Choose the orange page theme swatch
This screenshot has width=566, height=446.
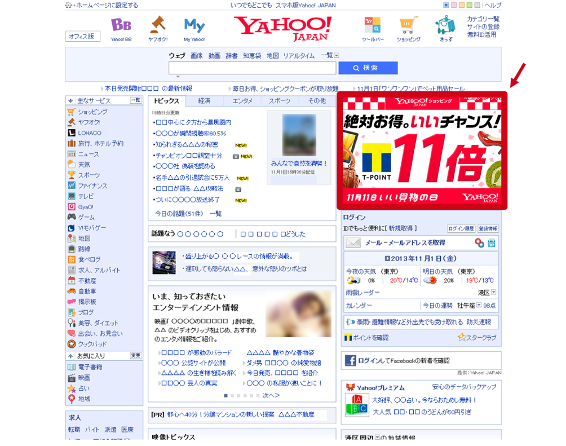[x=462, y=5]
